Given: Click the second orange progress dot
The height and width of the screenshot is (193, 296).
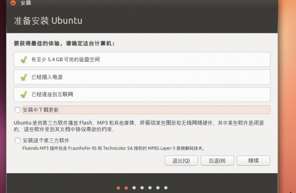Looking at the screenshot, I should click(x=126, y=188).
